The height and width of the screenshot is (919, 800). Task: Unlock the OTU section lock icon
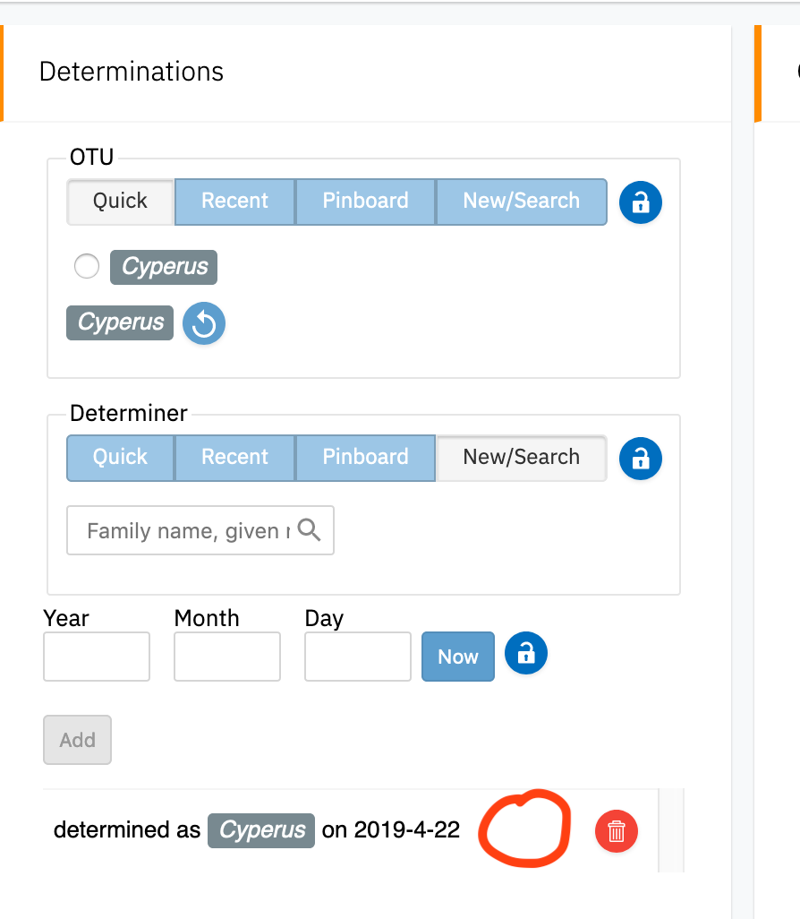click(x=640, y=202)
